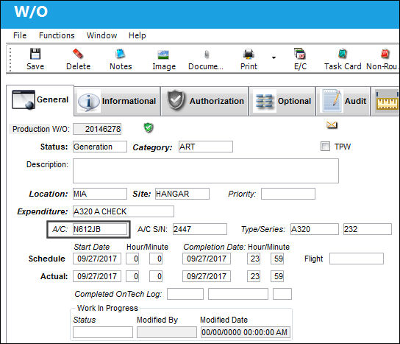Click the Schedule completion hour field 23
The height and width of the screenshot is (344, 400).
[x=254, y=259]
